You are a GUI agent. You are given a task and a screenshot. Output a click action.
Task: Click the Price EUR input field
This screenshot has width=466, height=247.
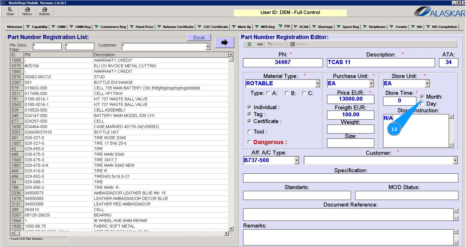[351, 99]
